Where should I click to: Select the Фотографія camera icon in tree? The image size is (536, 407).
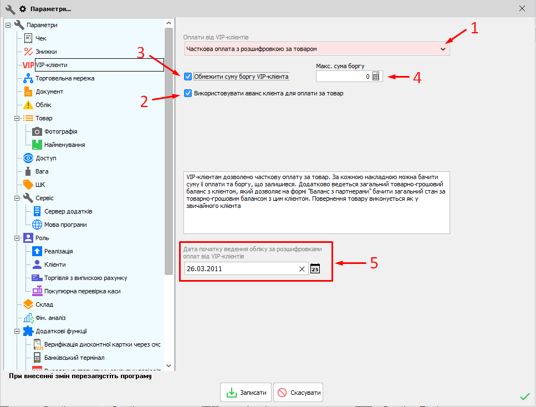click(x=37, y=131)
